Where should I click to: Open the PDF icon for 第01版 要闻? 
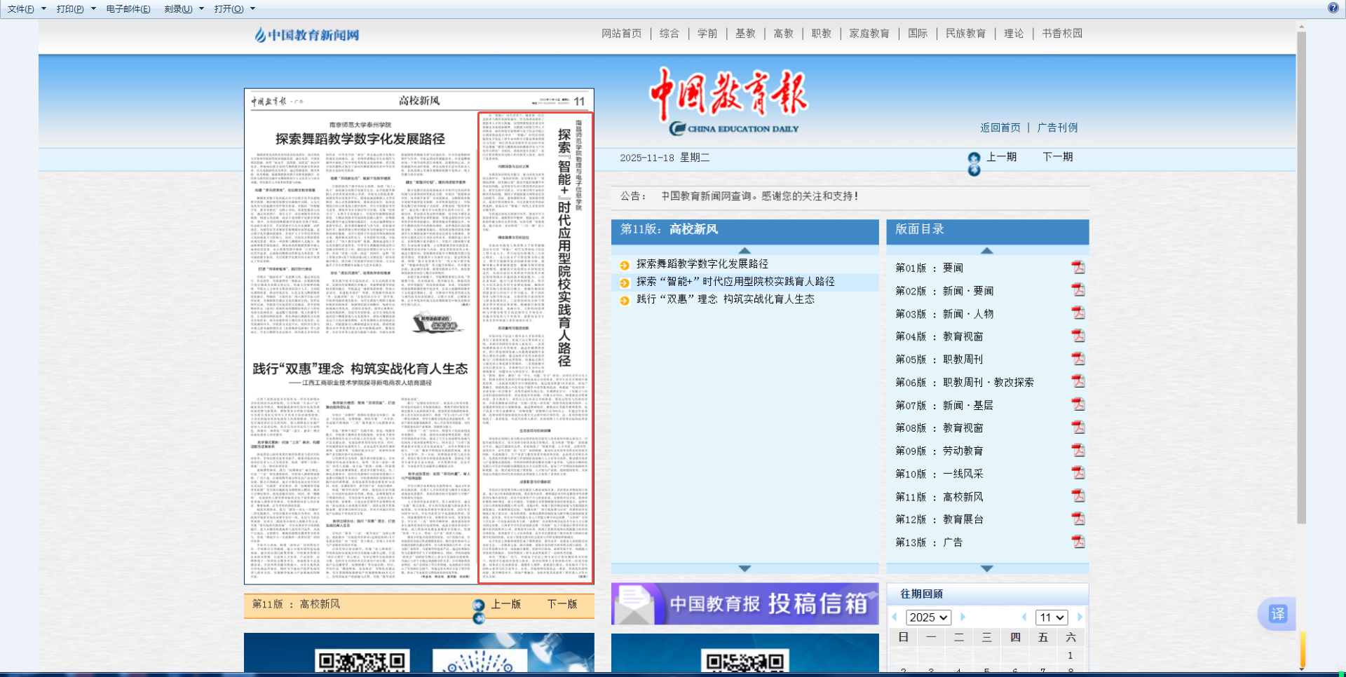tap(1078, 267)
